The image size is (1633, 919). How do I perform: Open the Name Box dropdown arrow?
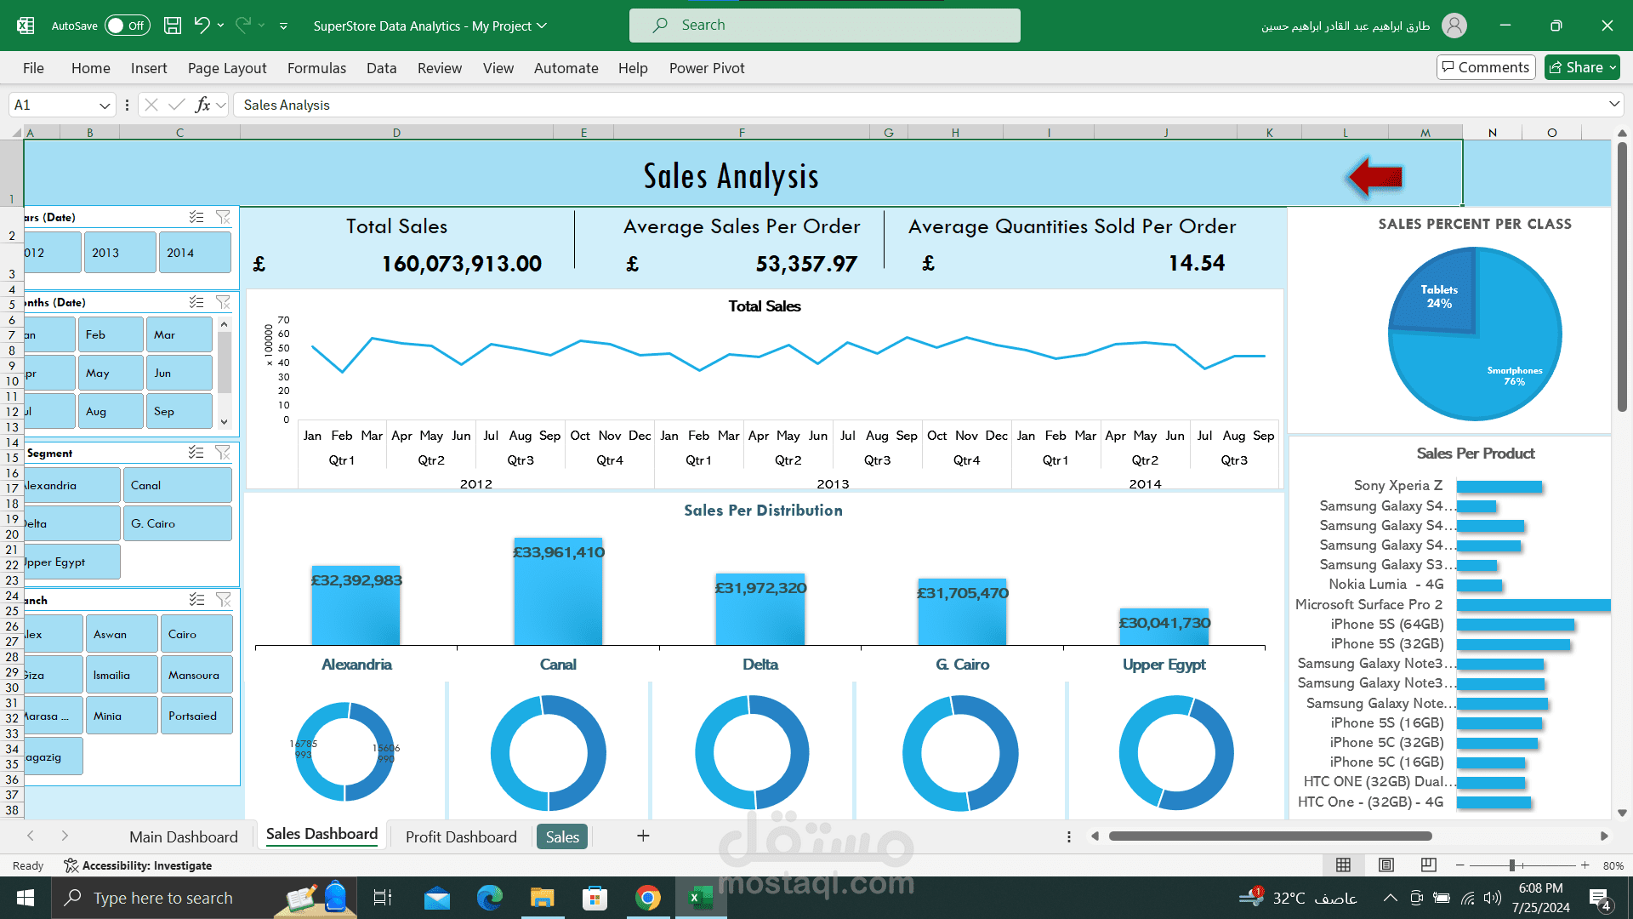coord(105,106)
